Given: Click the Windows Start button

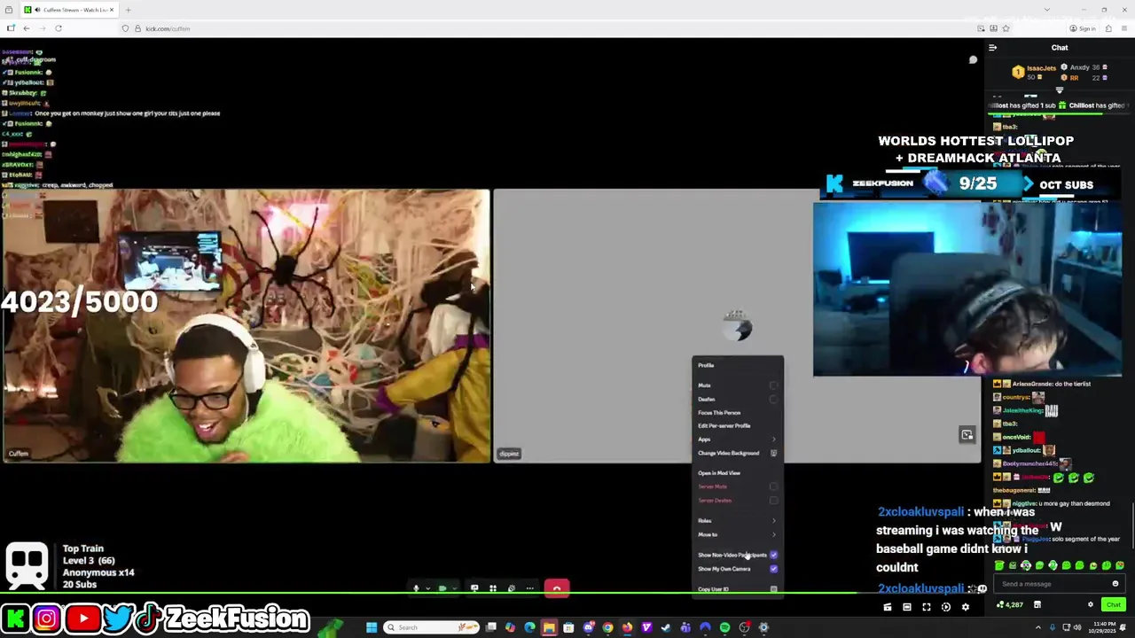Looking at the screenshot, I should click(x=372, y=627).
